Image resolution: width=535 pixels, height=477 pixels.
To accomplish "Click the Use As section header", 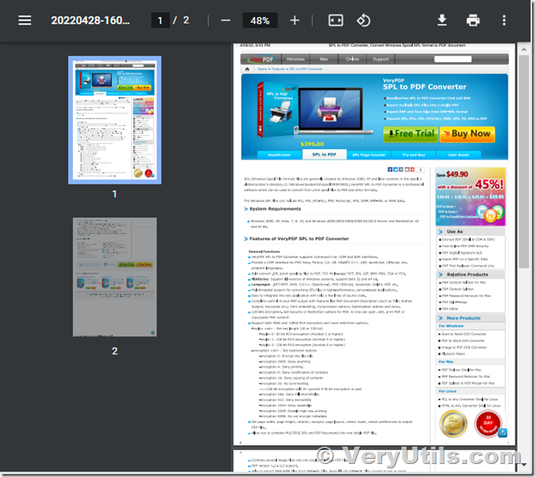I will [471, 232].
